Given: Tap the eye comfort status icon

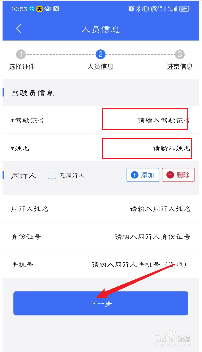Looking at the screenshot, I should pos(48,9).
